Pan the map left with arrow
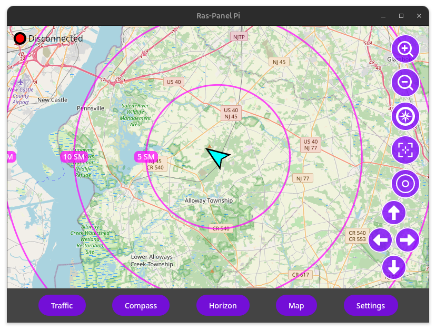This screenshot has width=436, height=331. (x=380, y=240)
